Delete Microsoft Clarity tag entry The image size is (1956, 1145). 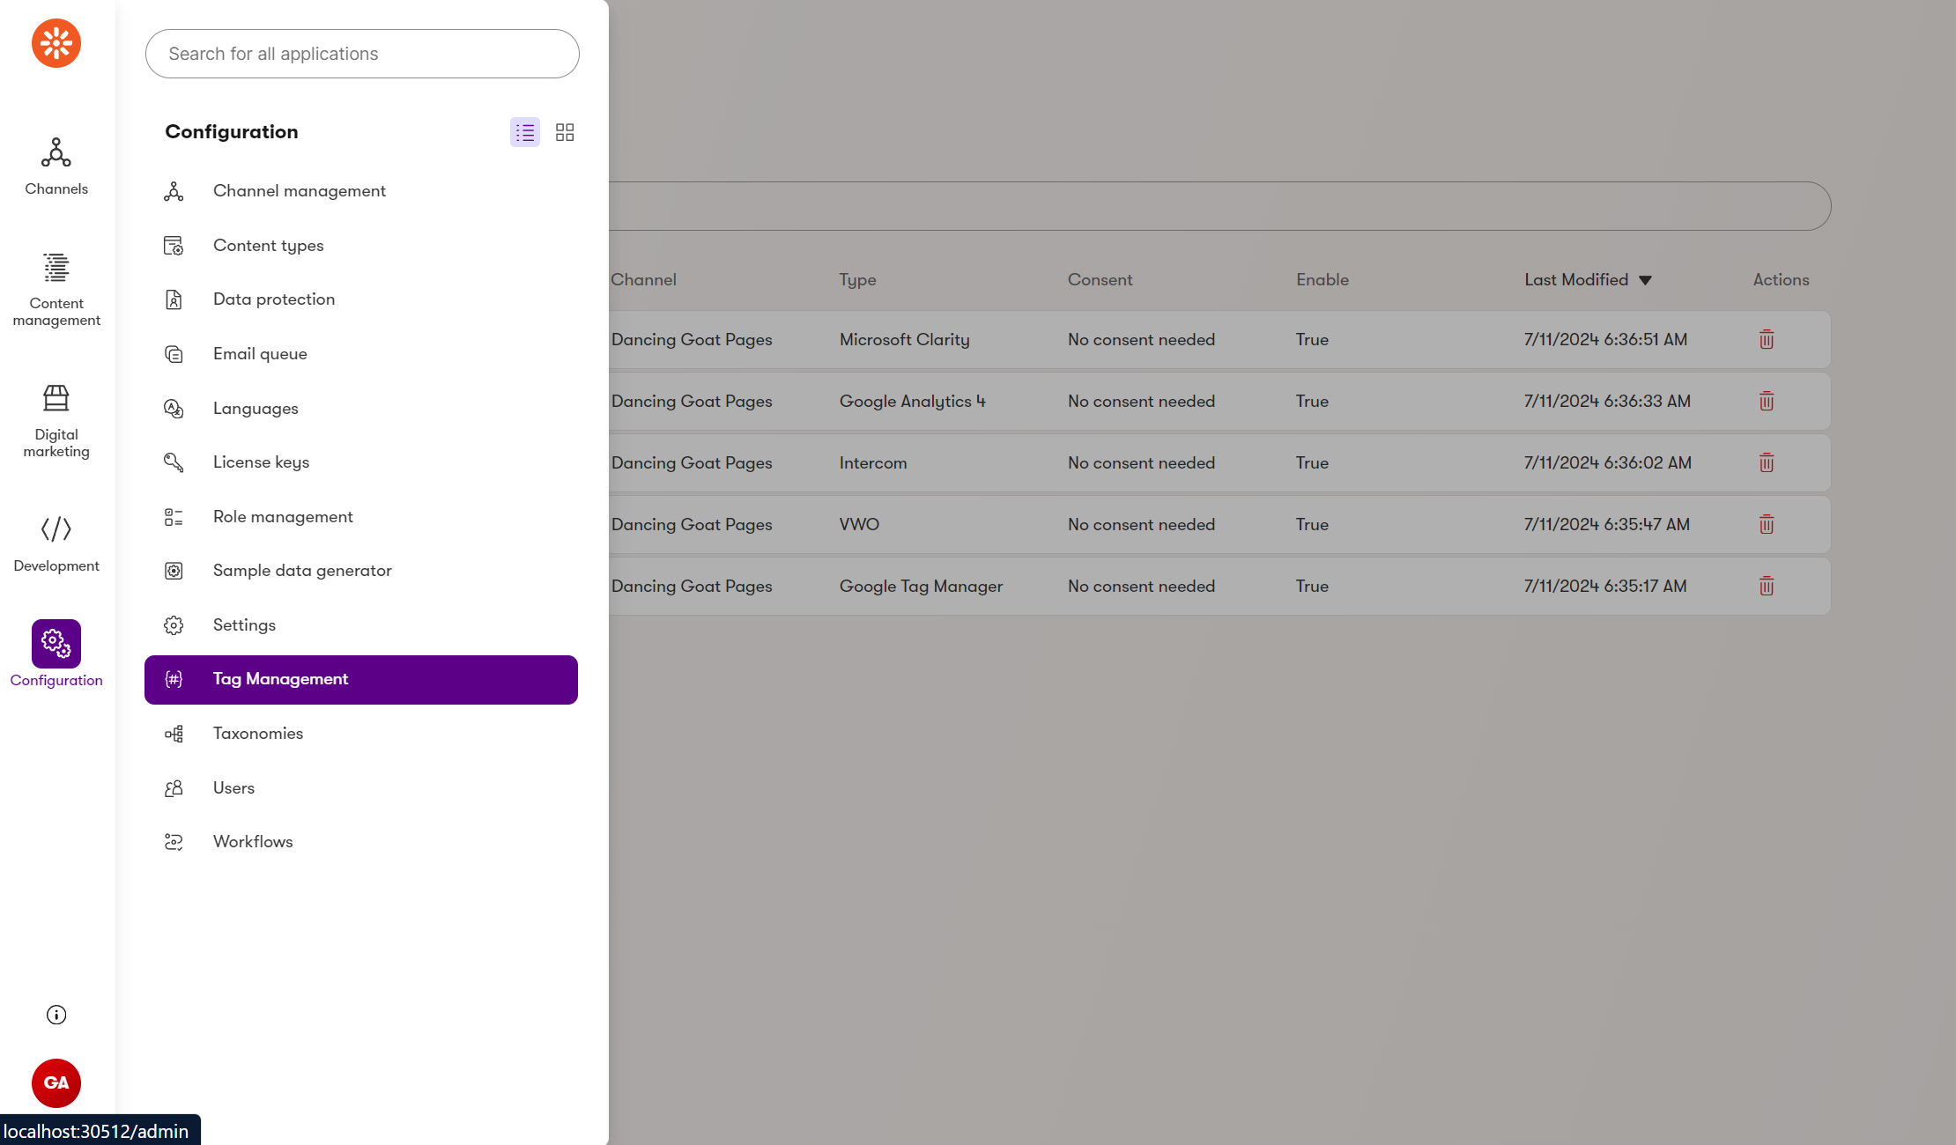[1768, 339]
